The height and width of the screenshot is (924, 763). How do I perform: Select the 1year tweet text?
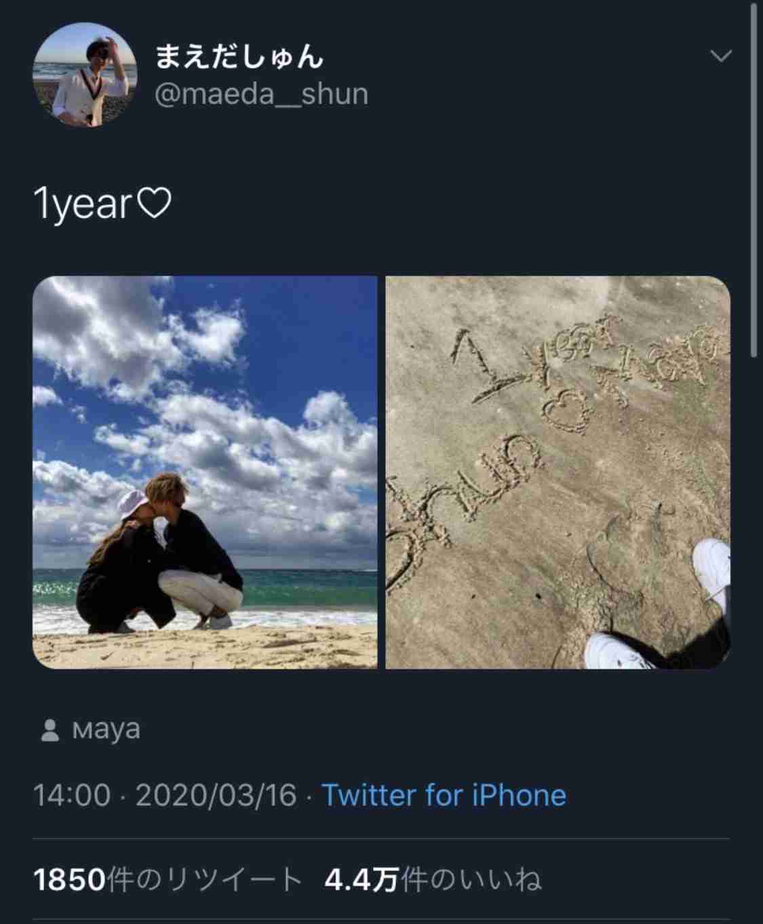81,205
